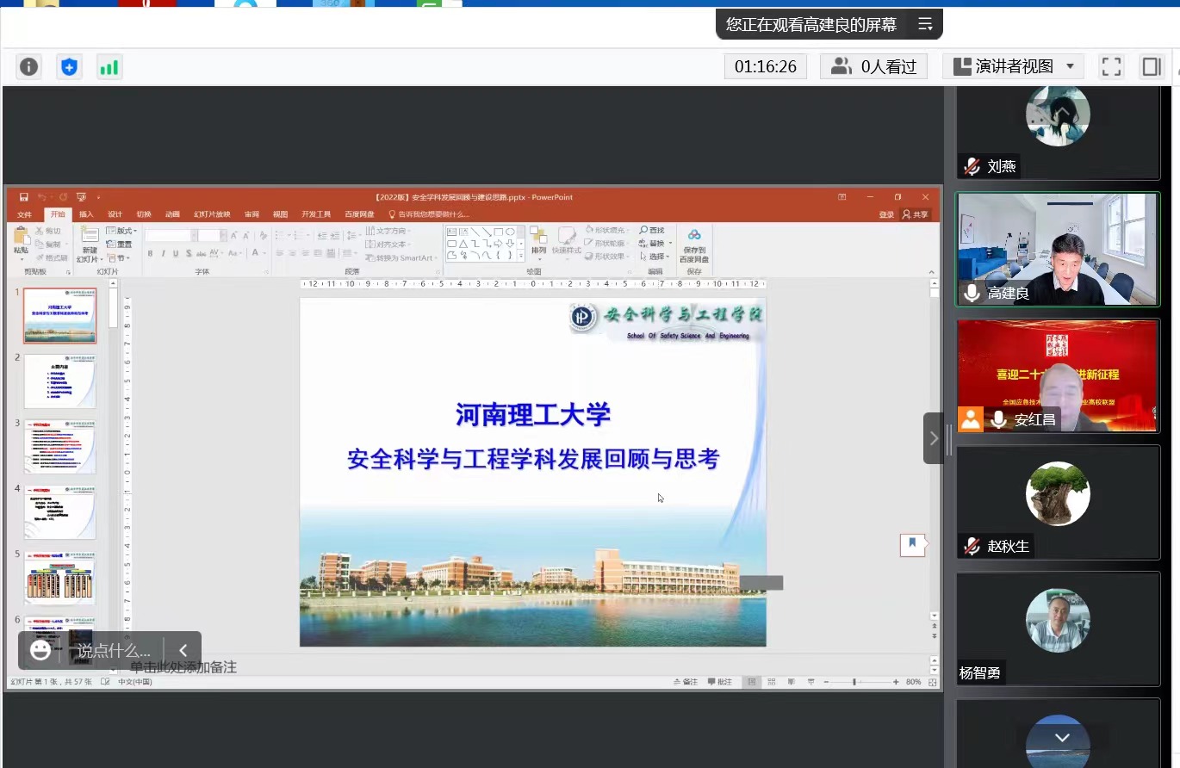Click the bookmark flag icon beside slide
The image size is (1180, 768).
point(912,544)
